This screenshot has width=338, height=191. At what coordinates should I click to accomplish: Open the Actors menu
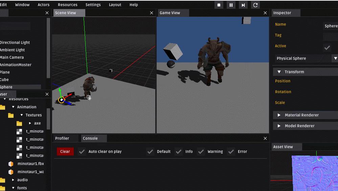pos(44,5)
